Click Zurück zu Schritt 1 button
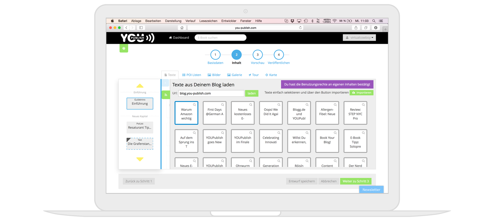Viewport: 491px width, 224px height. pyautogui.click(x=139, y=181)
